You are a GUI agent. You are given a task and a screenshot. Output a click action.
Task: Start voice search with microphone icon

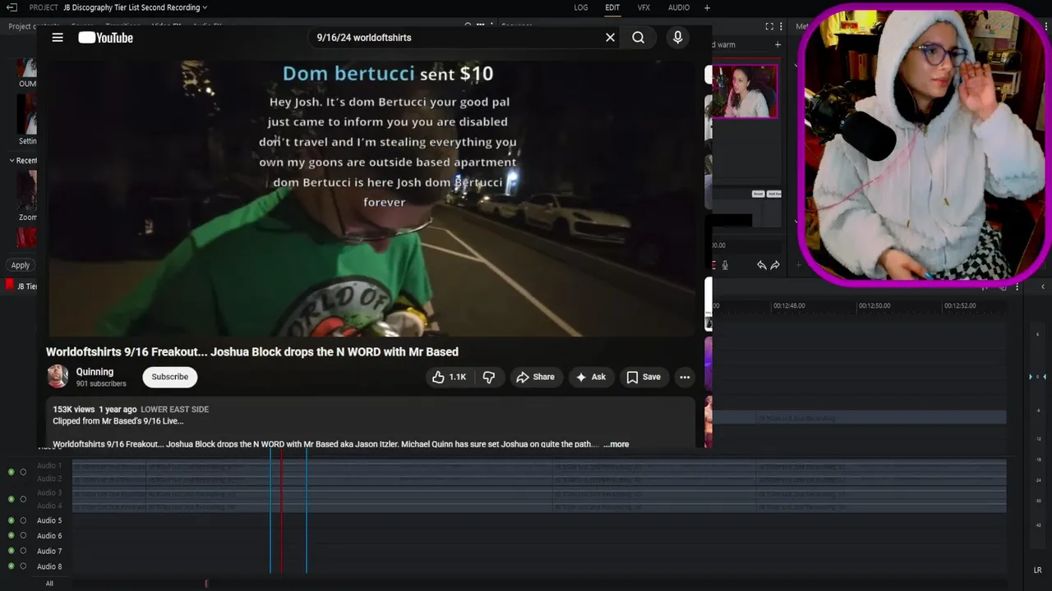pyautogui.click(x=677, y=38)
